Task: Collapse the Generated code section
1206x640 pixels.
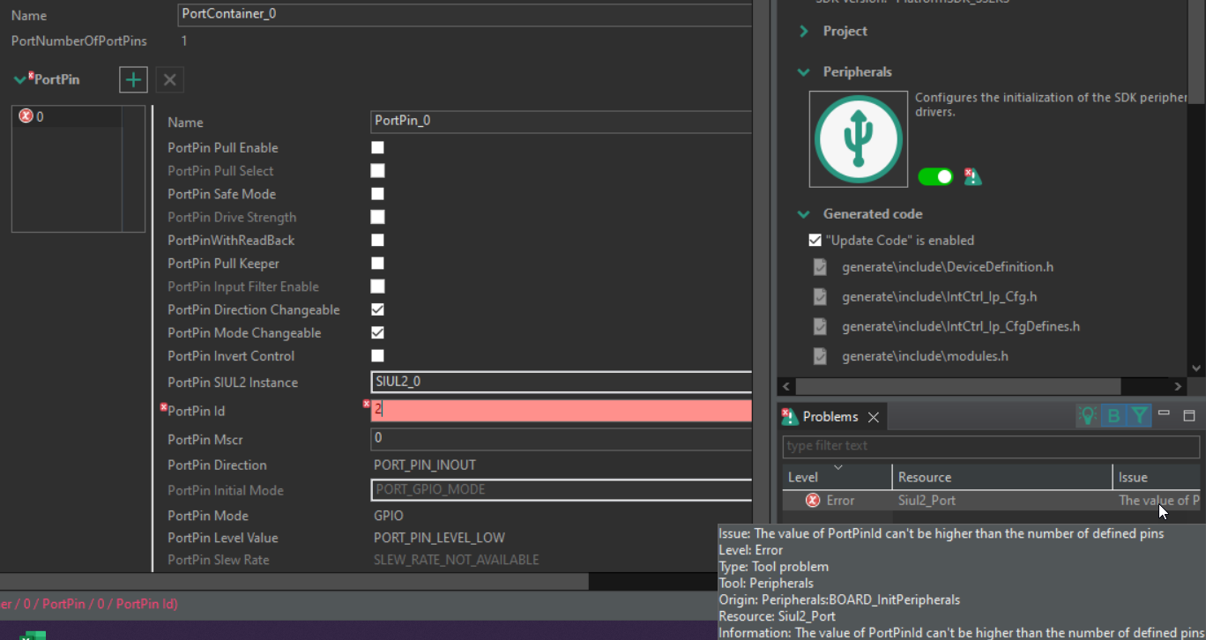Action: (x=803, y=214)
